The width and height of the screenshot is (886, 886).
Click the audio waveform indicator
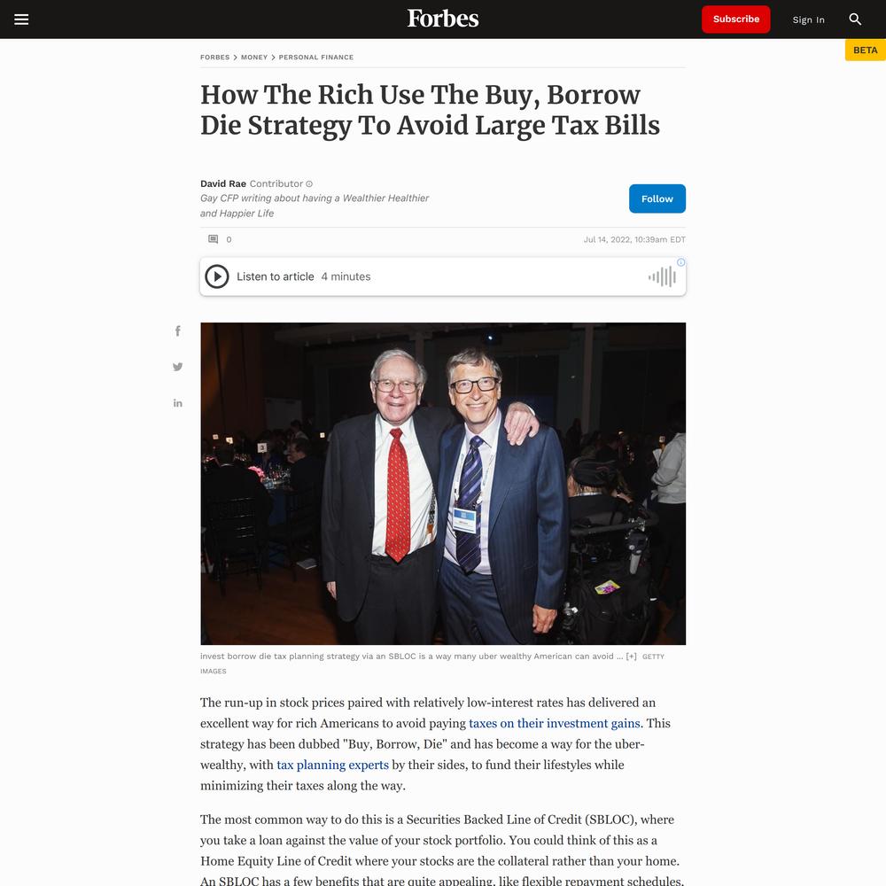pyautogui.click(x=662, y=276)
